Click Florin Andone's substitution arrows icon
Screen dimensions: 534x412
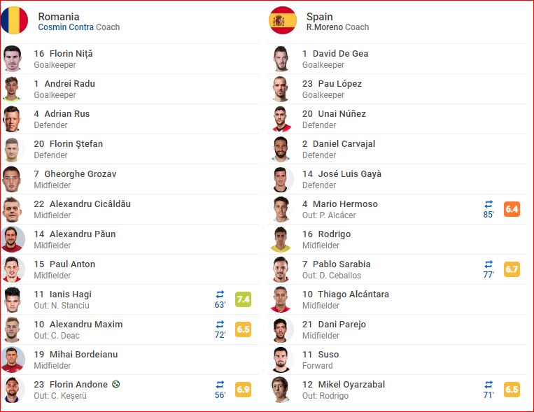tap(220, 385)
